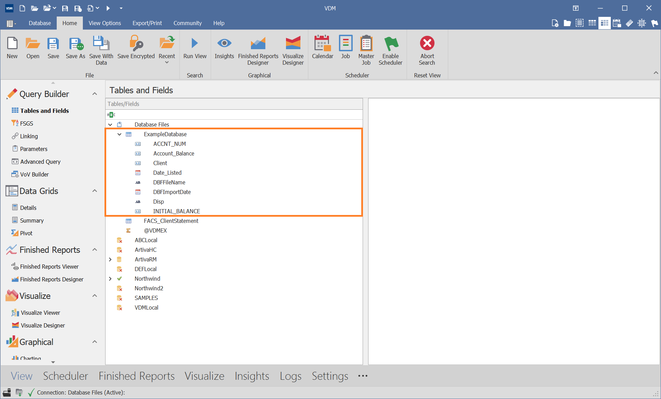Select the FACS_ClientStatement table
The image size is (661, 399).
click(171, 221)
